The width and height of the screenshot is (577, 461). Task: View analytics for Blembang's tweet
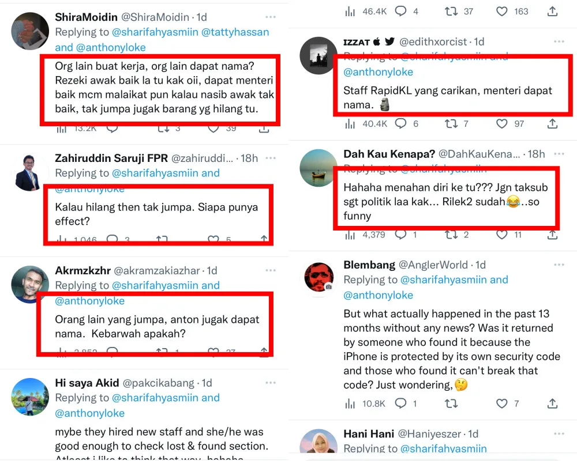click(x=350, y=403)
